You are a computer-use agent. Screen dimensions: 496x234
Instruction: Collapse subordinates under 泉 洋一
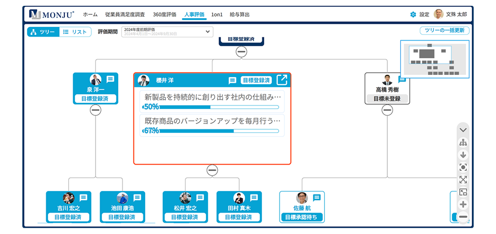coord(95,110)
